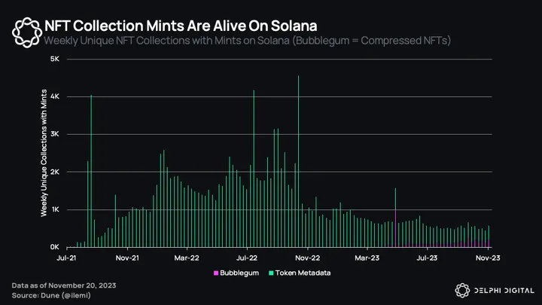
Task: Toggle the Token Metadata series legend label
Action: click(x=302, y=273)
